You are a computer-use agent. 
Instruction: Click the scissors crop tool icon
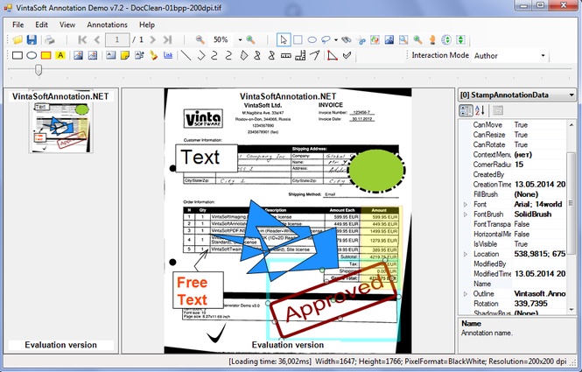point(361,39)
